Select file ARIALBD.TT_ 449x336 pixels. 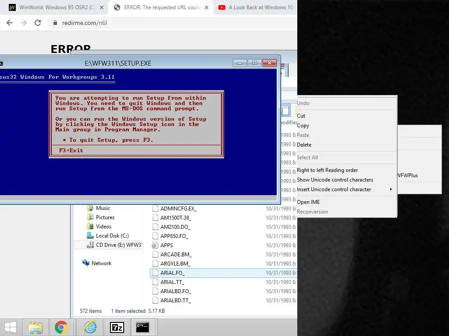(x=175, y=300)
